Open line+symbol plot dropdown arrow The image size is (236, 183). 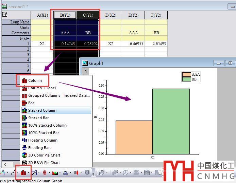click(18, 172)
